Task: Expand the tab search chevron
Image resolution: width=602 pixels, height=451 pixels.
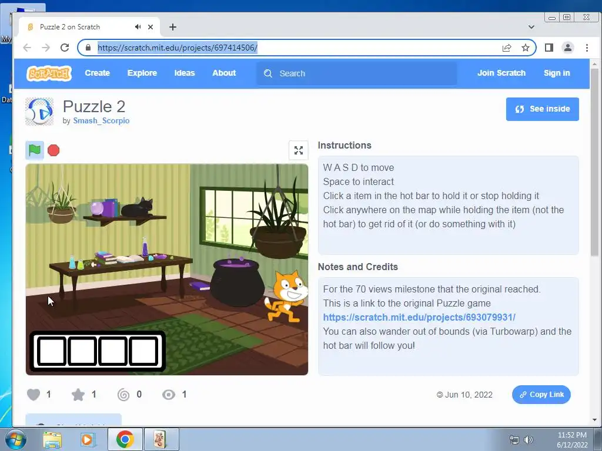Action: click(531, 27)
